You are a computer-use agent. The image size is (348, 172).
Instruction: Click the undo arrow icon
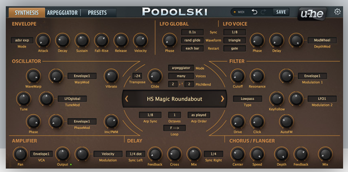point(254,12)
